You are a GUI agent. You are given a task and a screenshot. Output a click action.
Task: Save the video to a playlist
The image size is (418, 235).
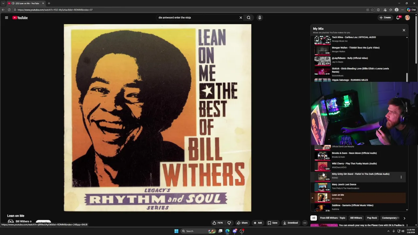click(x=273, y=223)
